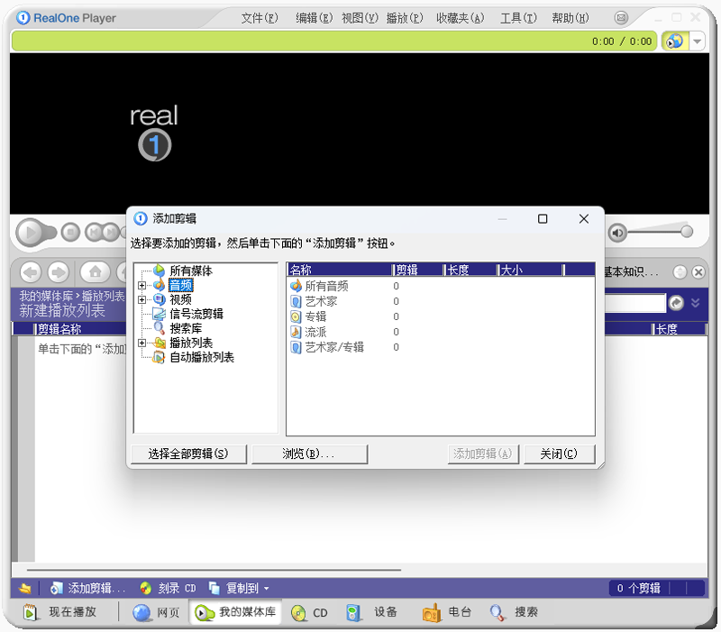
Task: Sort by 长度 column header in dialog
Action: pos(471,270)
